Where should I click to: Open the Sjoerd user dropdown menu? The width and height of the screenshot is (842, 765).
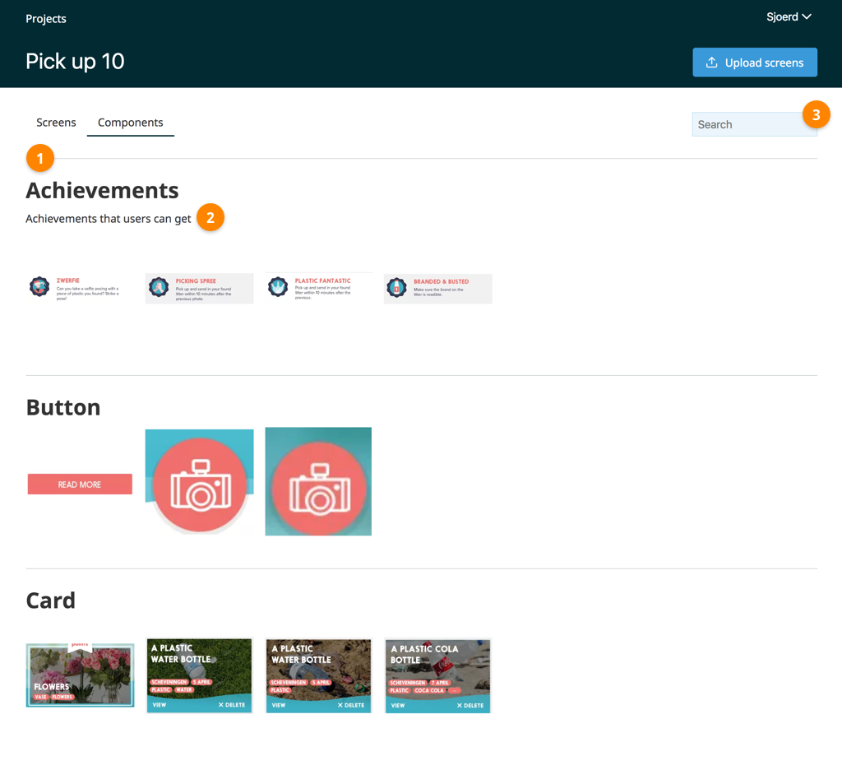tap(789, 17)
